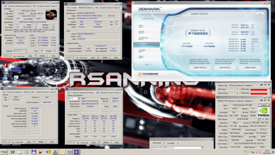The height and width of the screenshot is (155, 275).
Task: Click SAVE RESULTS button in 3DMark
Action: 225,68
